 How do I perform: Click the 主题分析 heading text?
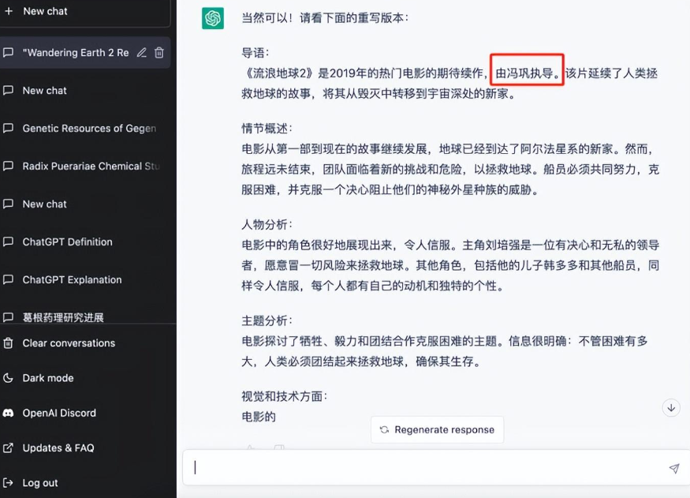coord(267,320)
